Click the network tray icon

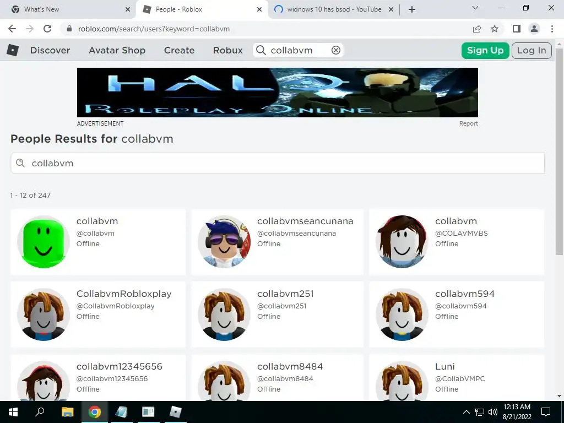coord(480,412)
